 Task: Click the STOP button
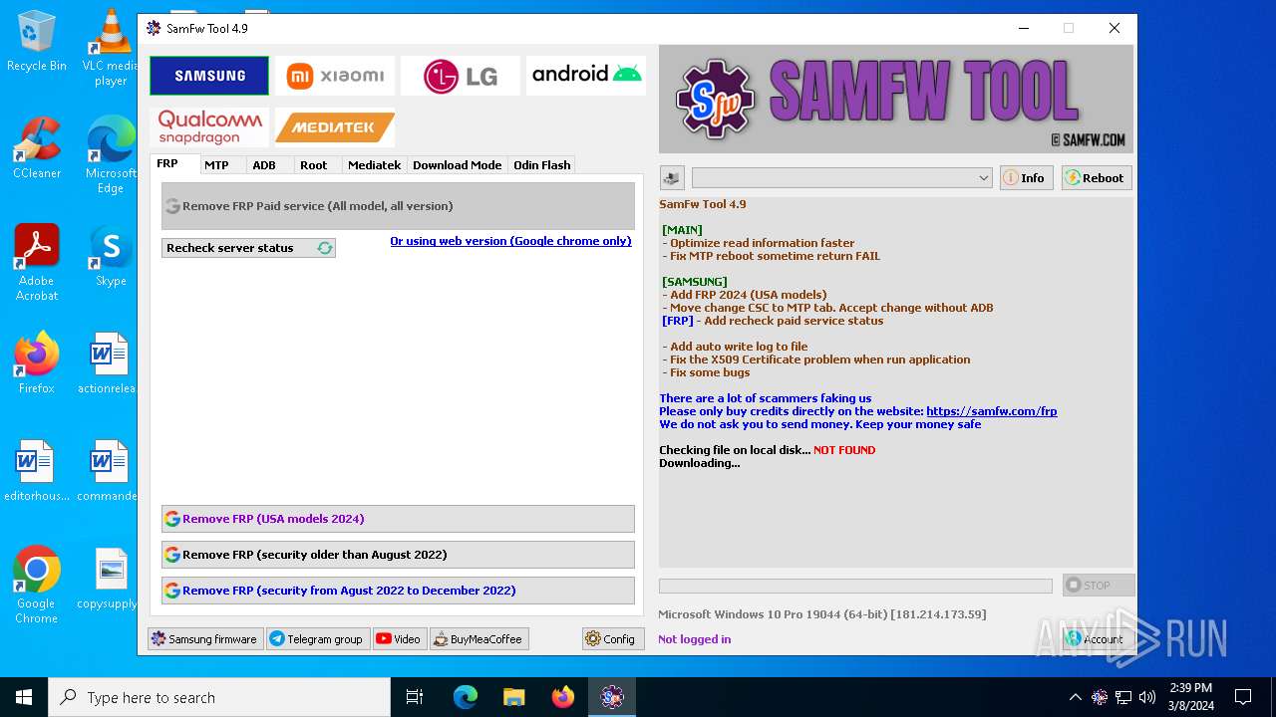pyautogui.click(x=1099, y=586)
